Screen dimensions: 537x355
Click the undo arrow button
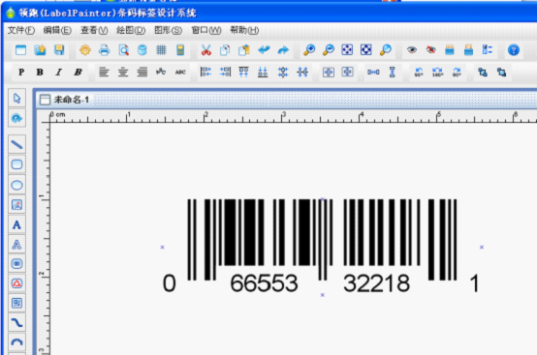(264, 50)
